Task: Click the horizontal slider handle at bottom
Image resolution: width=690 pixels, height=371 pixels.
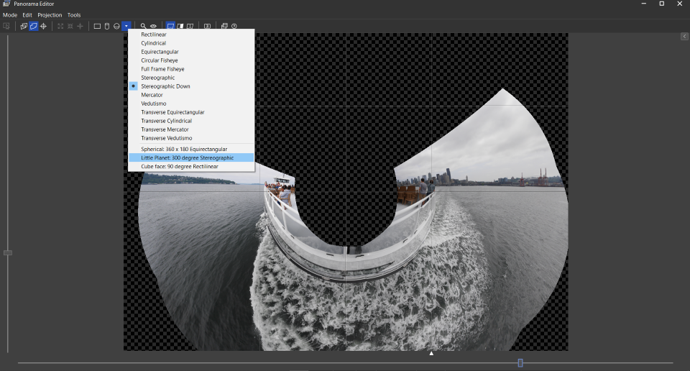Action: coord(520,363)
